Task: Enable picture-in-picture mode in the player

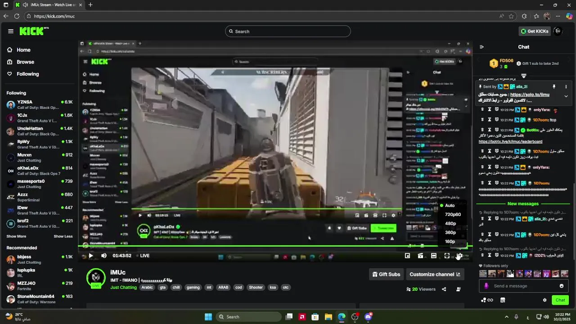Action: point(407,256)
